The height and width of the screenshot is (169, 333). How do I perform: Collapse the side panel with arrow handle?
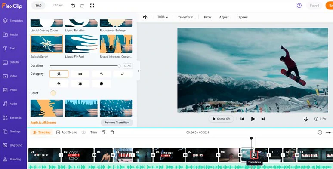tap(138, 71)
